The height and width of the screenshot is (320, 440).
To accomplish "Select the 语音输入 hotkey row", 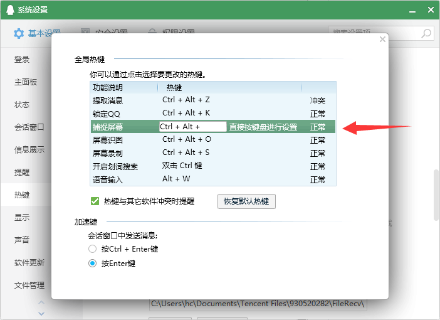I will (x=213, y=179).
